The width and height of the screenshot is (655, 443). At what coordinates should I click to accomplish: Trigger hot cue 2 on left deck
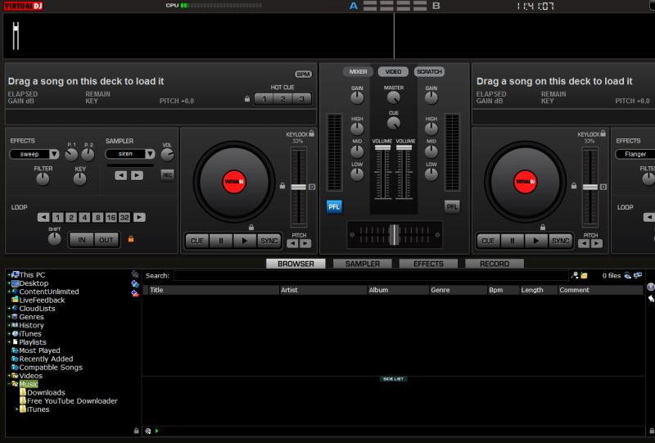tap(282, 99)
